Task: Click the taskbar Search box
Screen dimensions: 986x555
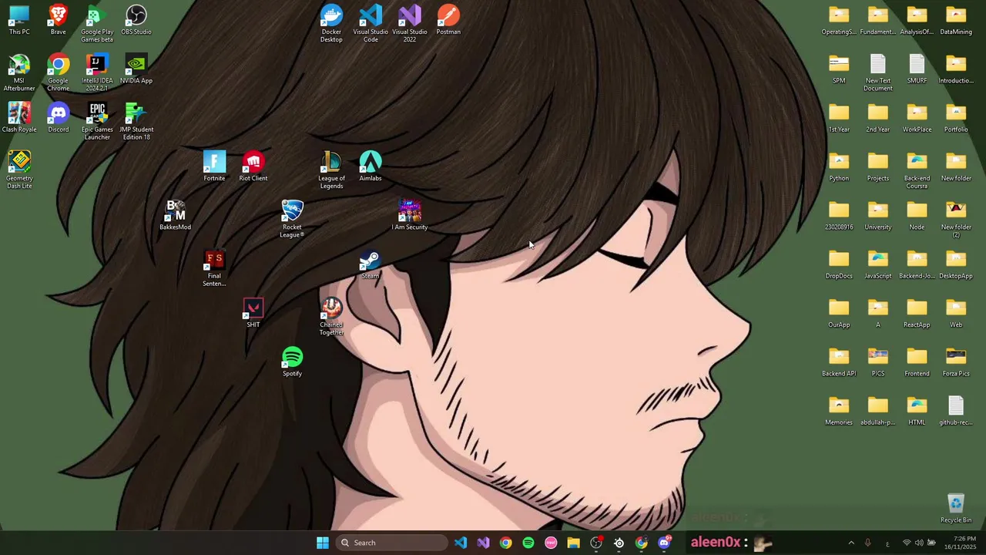Action: (393, 543)
